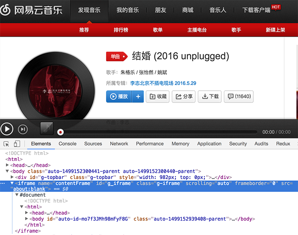This screenshot has height=235, width=298.
Task: Click the red playback progress slider handle
Action: coord(60,132)
